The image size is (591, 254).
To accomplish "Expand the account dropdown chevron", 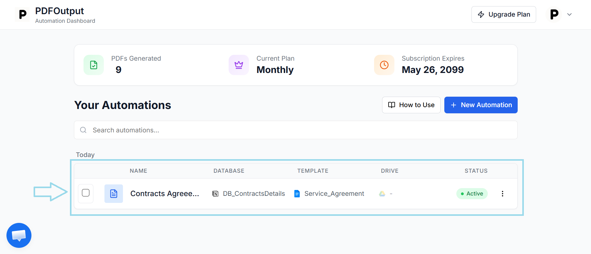I will point(569,14).
